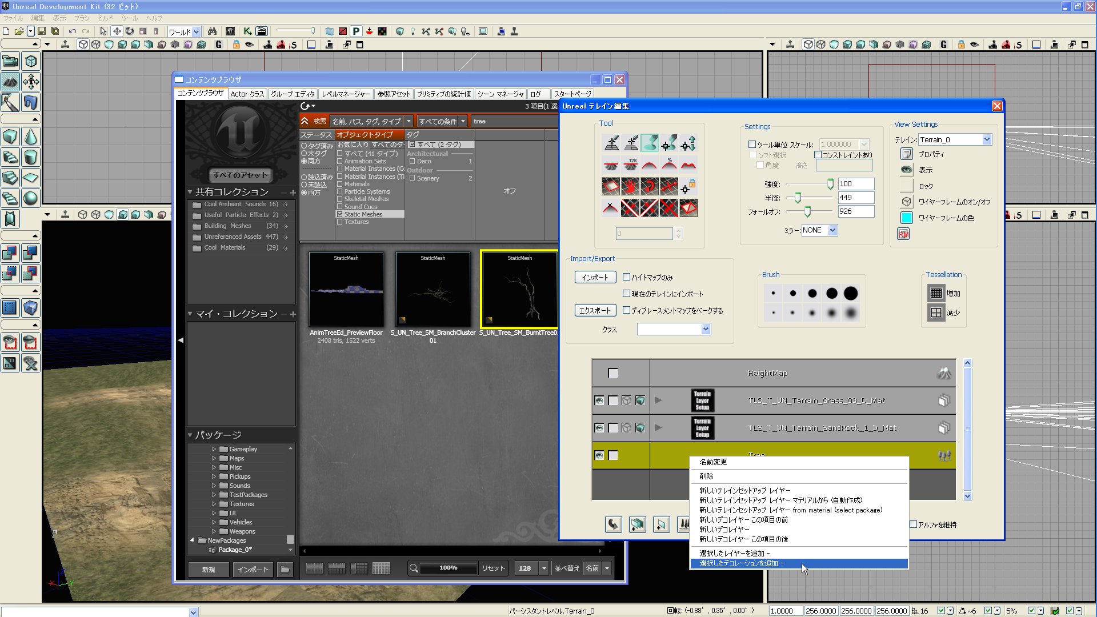Click the プロパティ icon in View Settings

coord(907,154)
